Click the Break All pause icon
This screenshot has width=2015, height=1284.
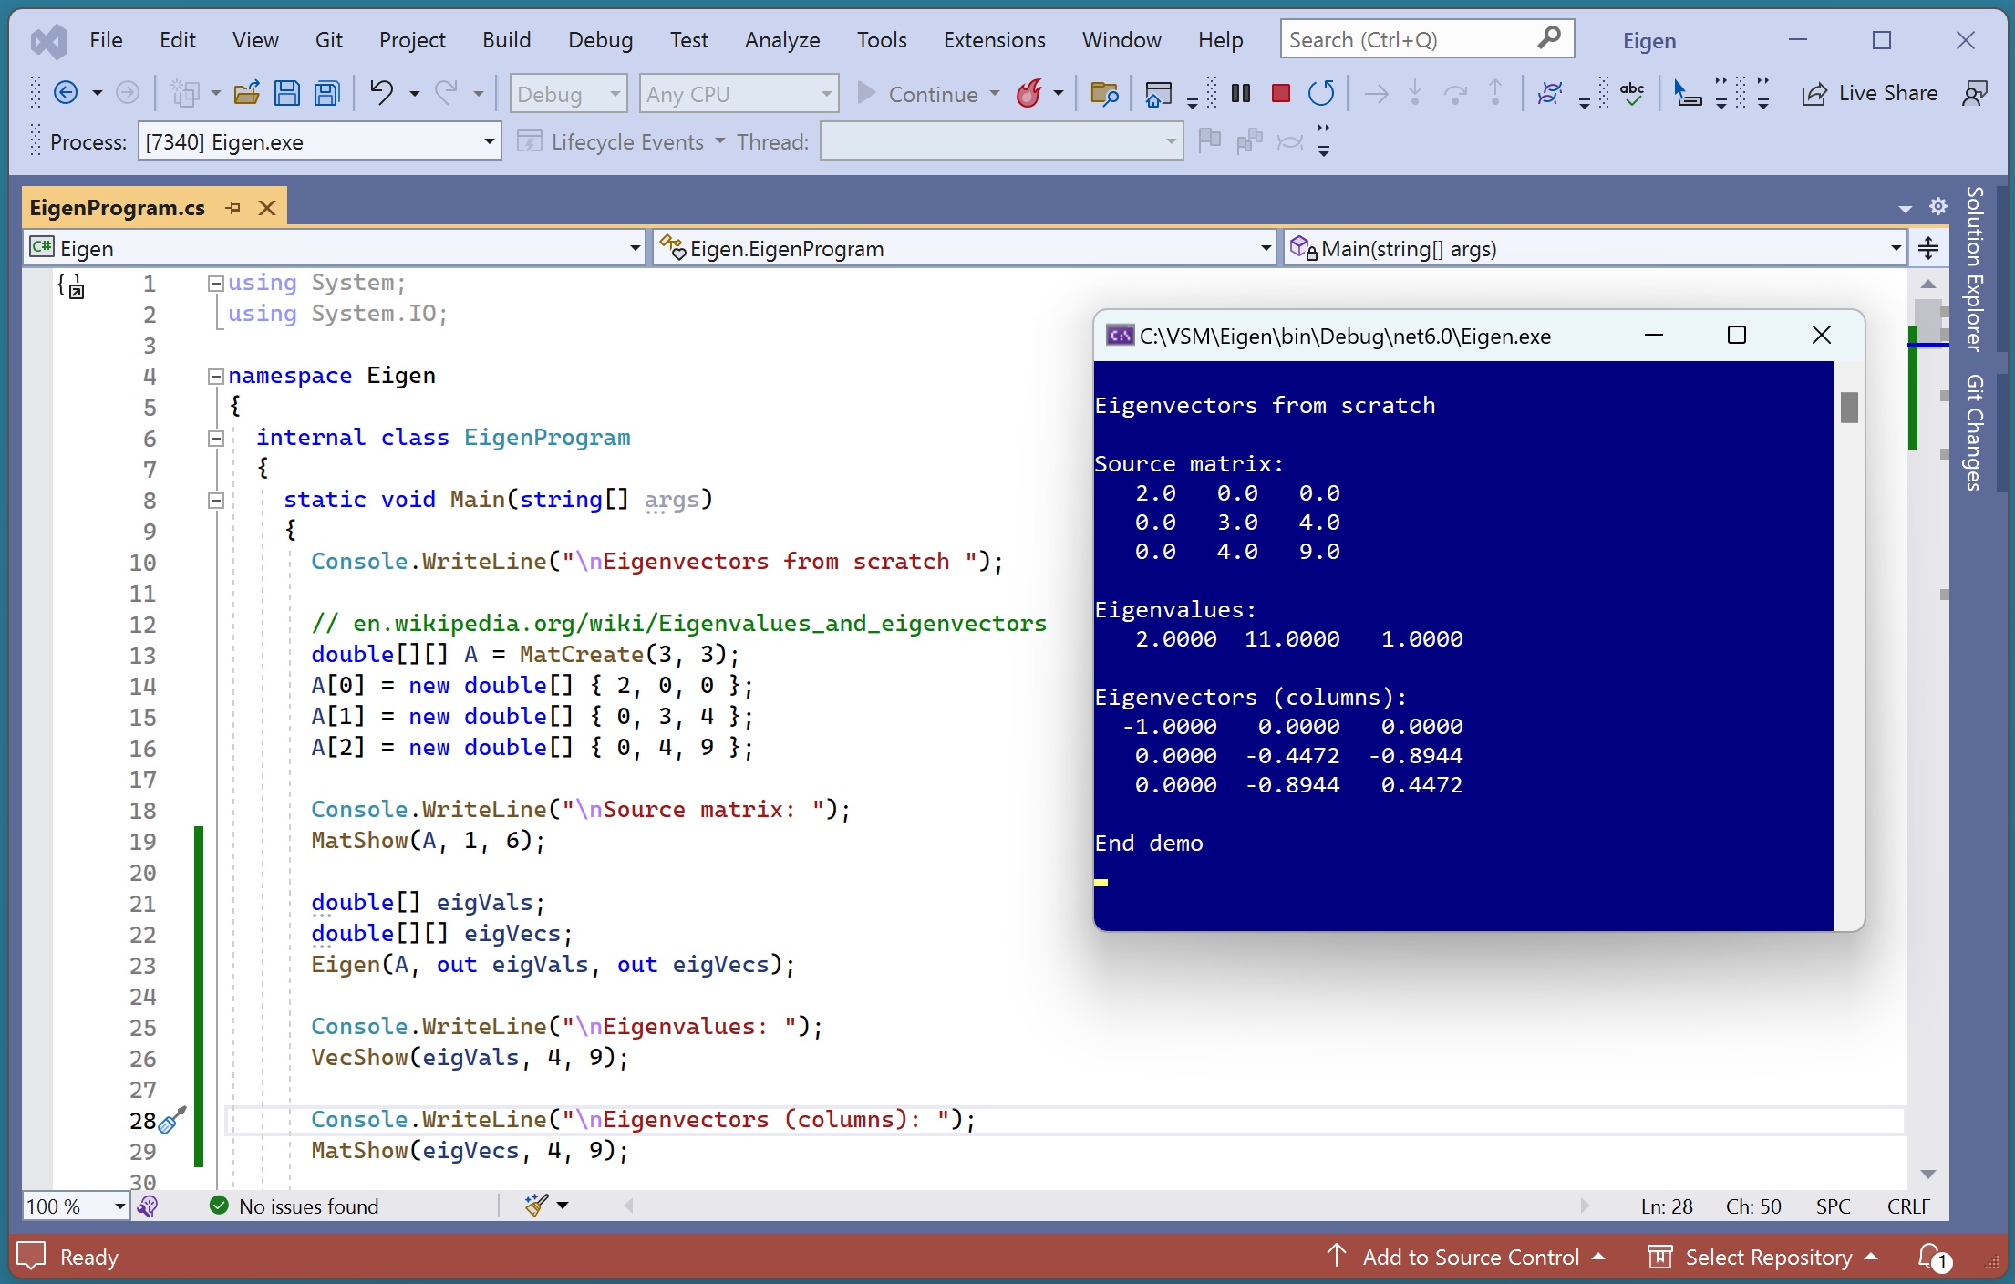pyautogui.click(x=1240, y=93)
